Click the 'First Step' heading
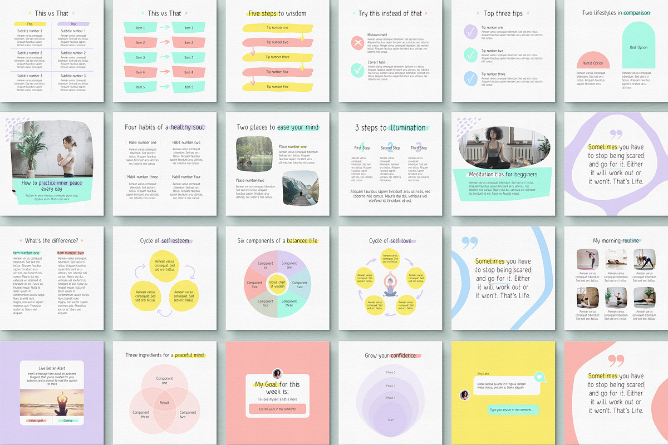This screenshot has height=445, width=668. coord(362,148)
